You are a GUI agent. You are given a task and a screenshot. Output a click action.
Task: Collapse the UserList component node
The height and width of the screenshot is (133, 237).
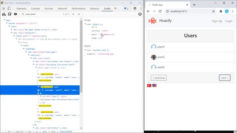point(29,55)
